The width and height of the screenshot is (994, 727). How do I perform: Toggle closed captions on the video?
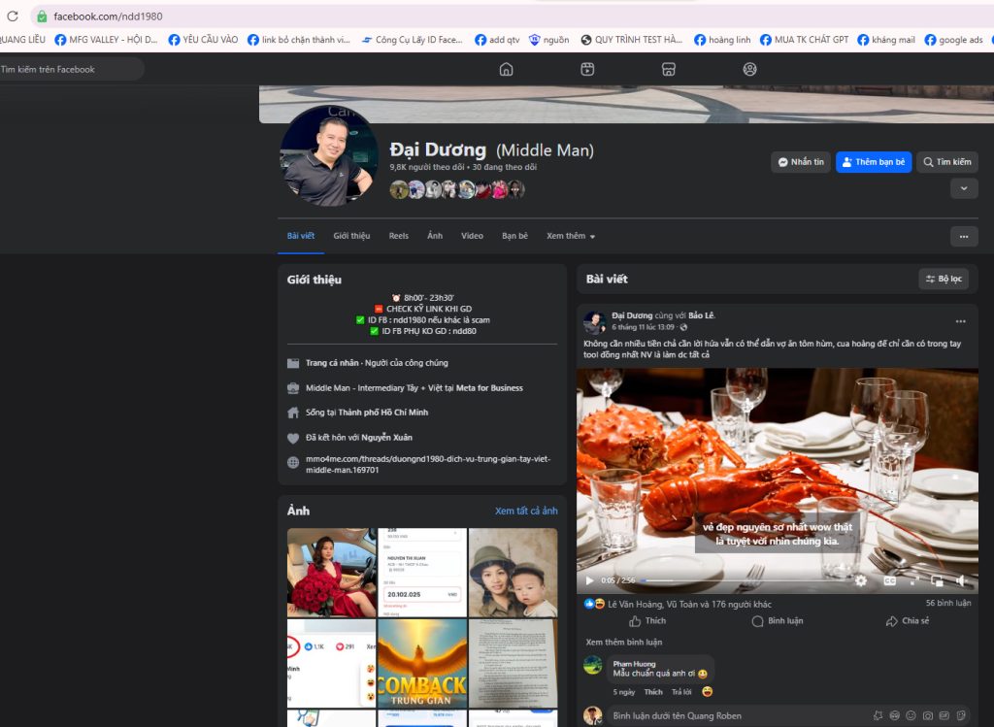(888, 580)
